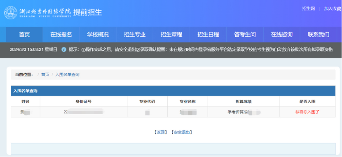Screen dimensions: 342x157
Task: Click the 专业代码 column header
Action: click(147, 101)
